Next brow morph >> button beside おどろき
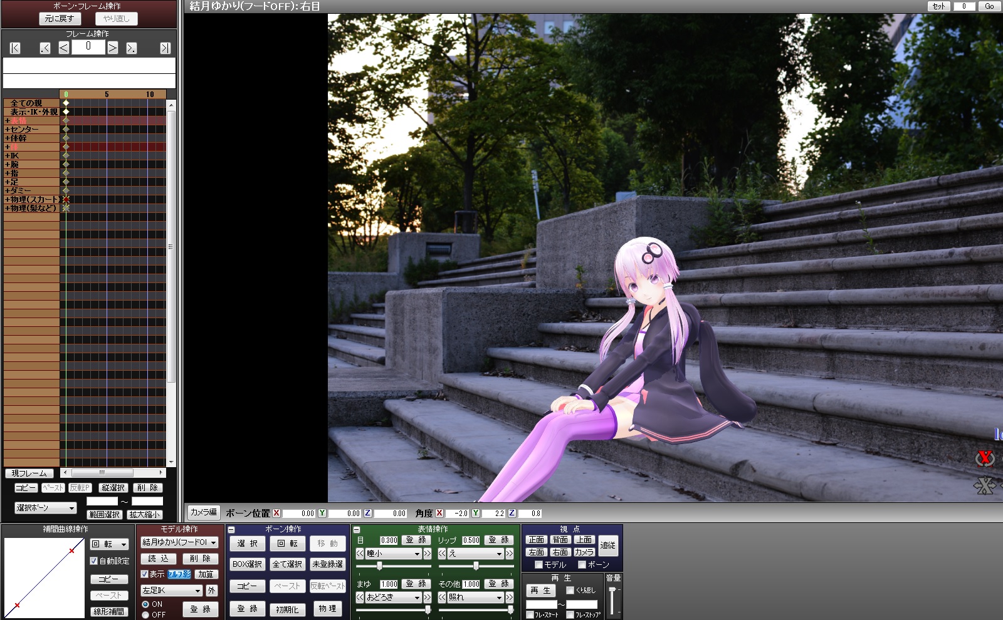This screenshot has width=1003, height=620. coord(428,597)
